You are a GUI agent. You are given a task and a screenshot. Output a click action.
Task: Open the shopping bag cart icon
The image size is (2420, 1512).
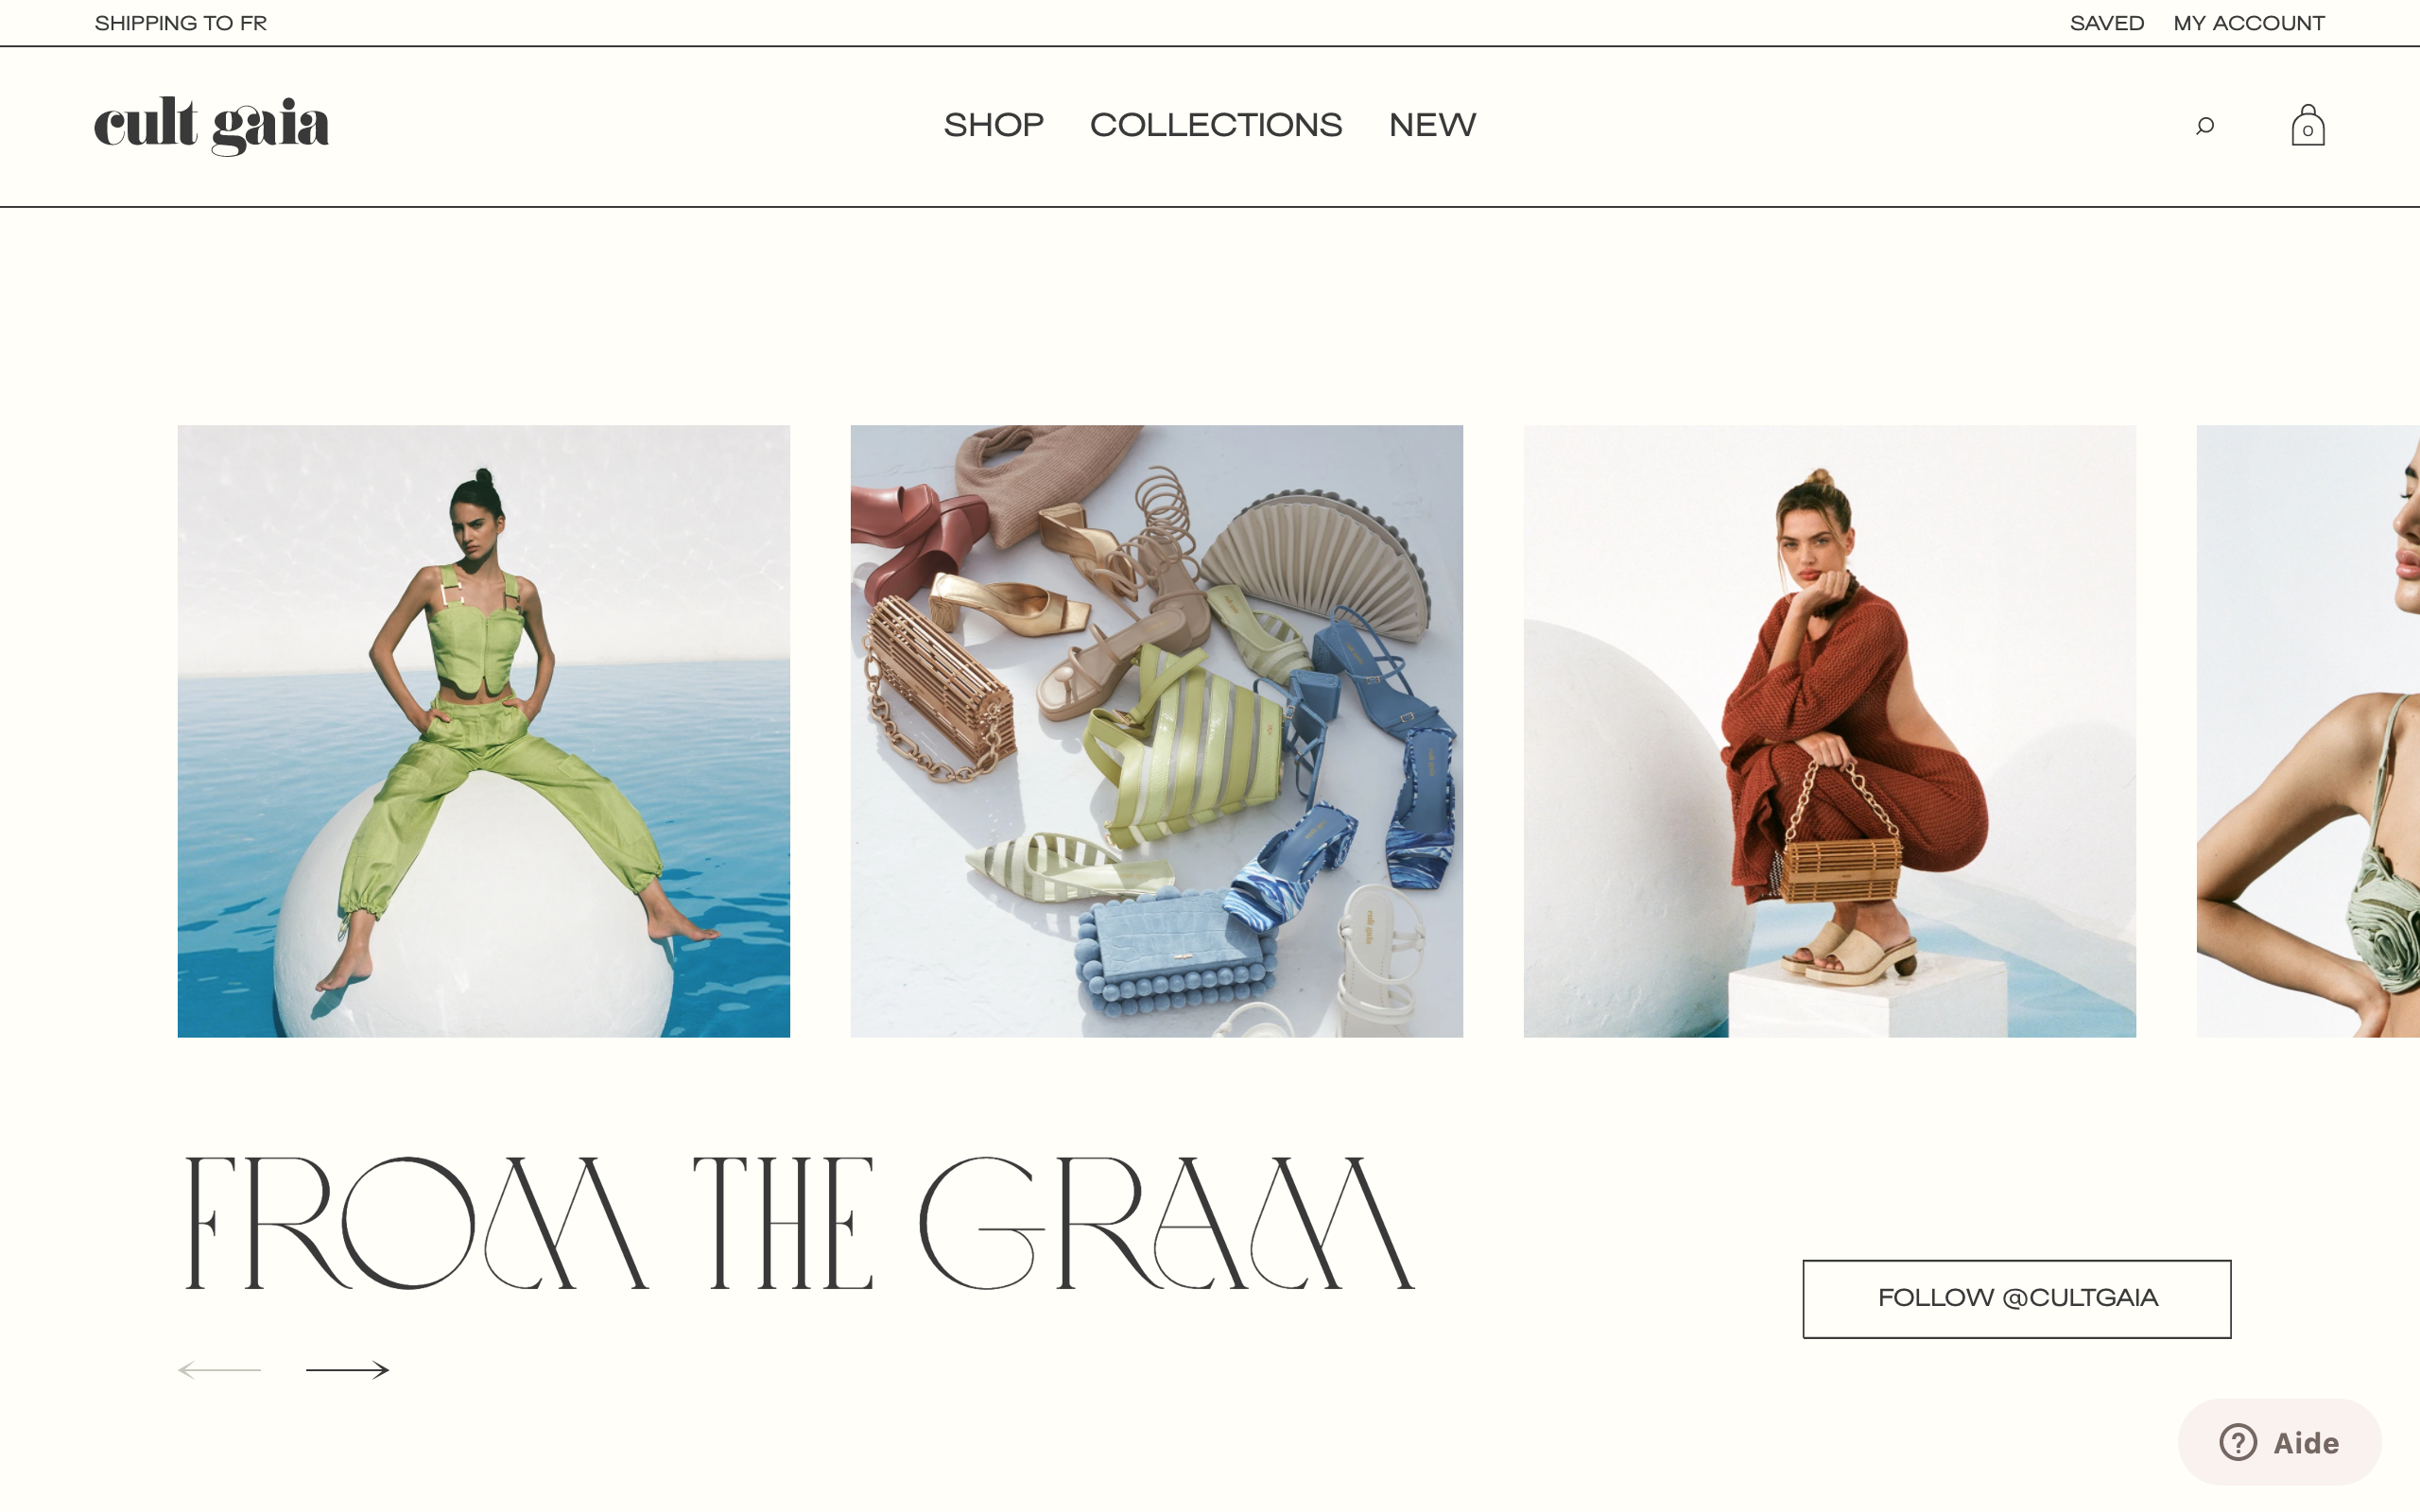pos(2308,125)
